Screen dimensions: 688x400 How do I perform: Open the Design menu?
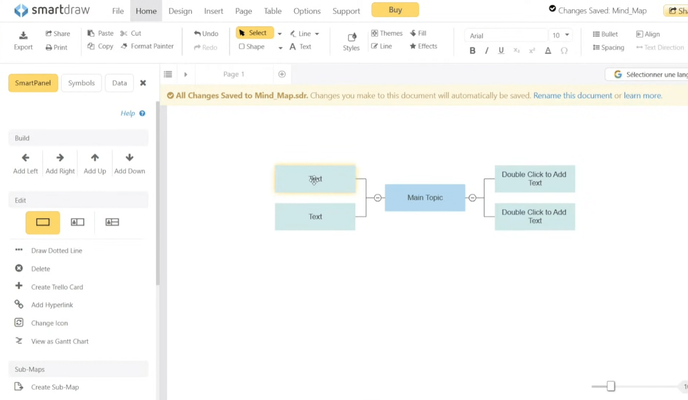coord(180,11)
